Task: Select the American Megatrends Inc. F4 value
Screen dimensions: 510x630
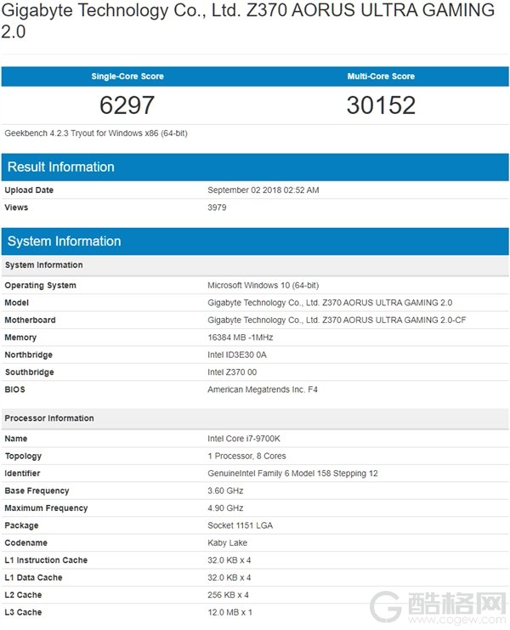Action: click(x=263, y=389)
